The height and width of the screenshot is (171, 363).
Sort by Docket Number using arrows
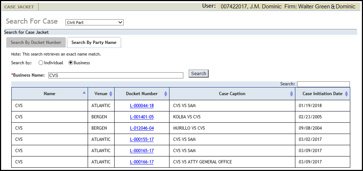[x=165, y=94]
